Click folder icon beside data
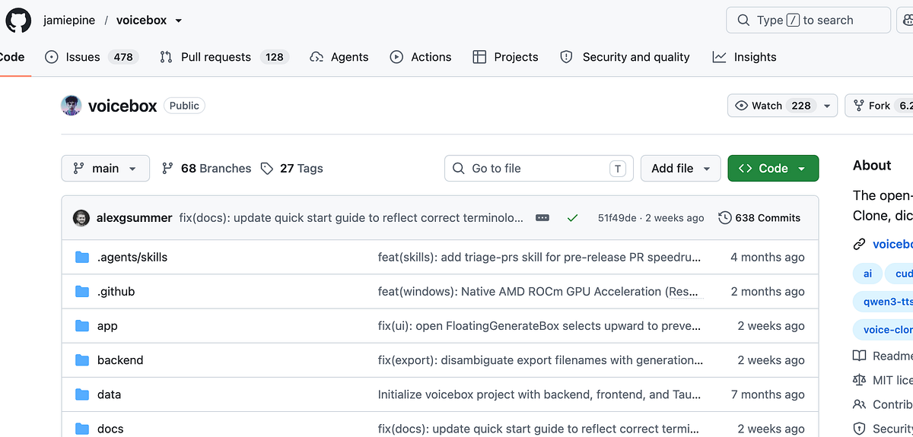 [x=82, y=394]
